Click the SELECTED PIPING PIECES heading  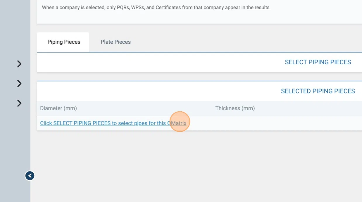pos(318,91)
